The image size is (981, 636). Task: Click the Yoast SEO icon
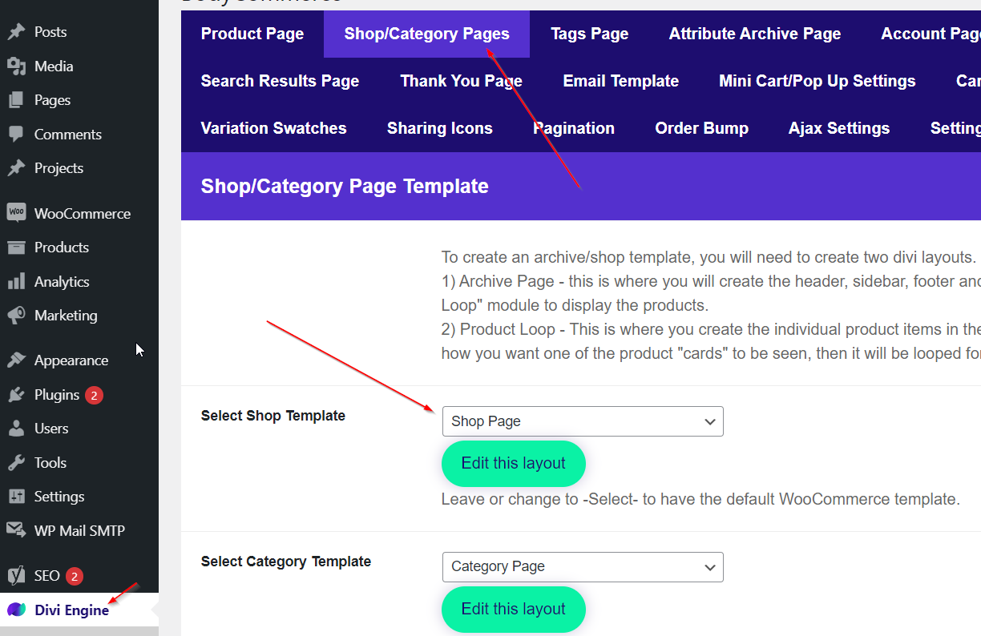point(16,576)
